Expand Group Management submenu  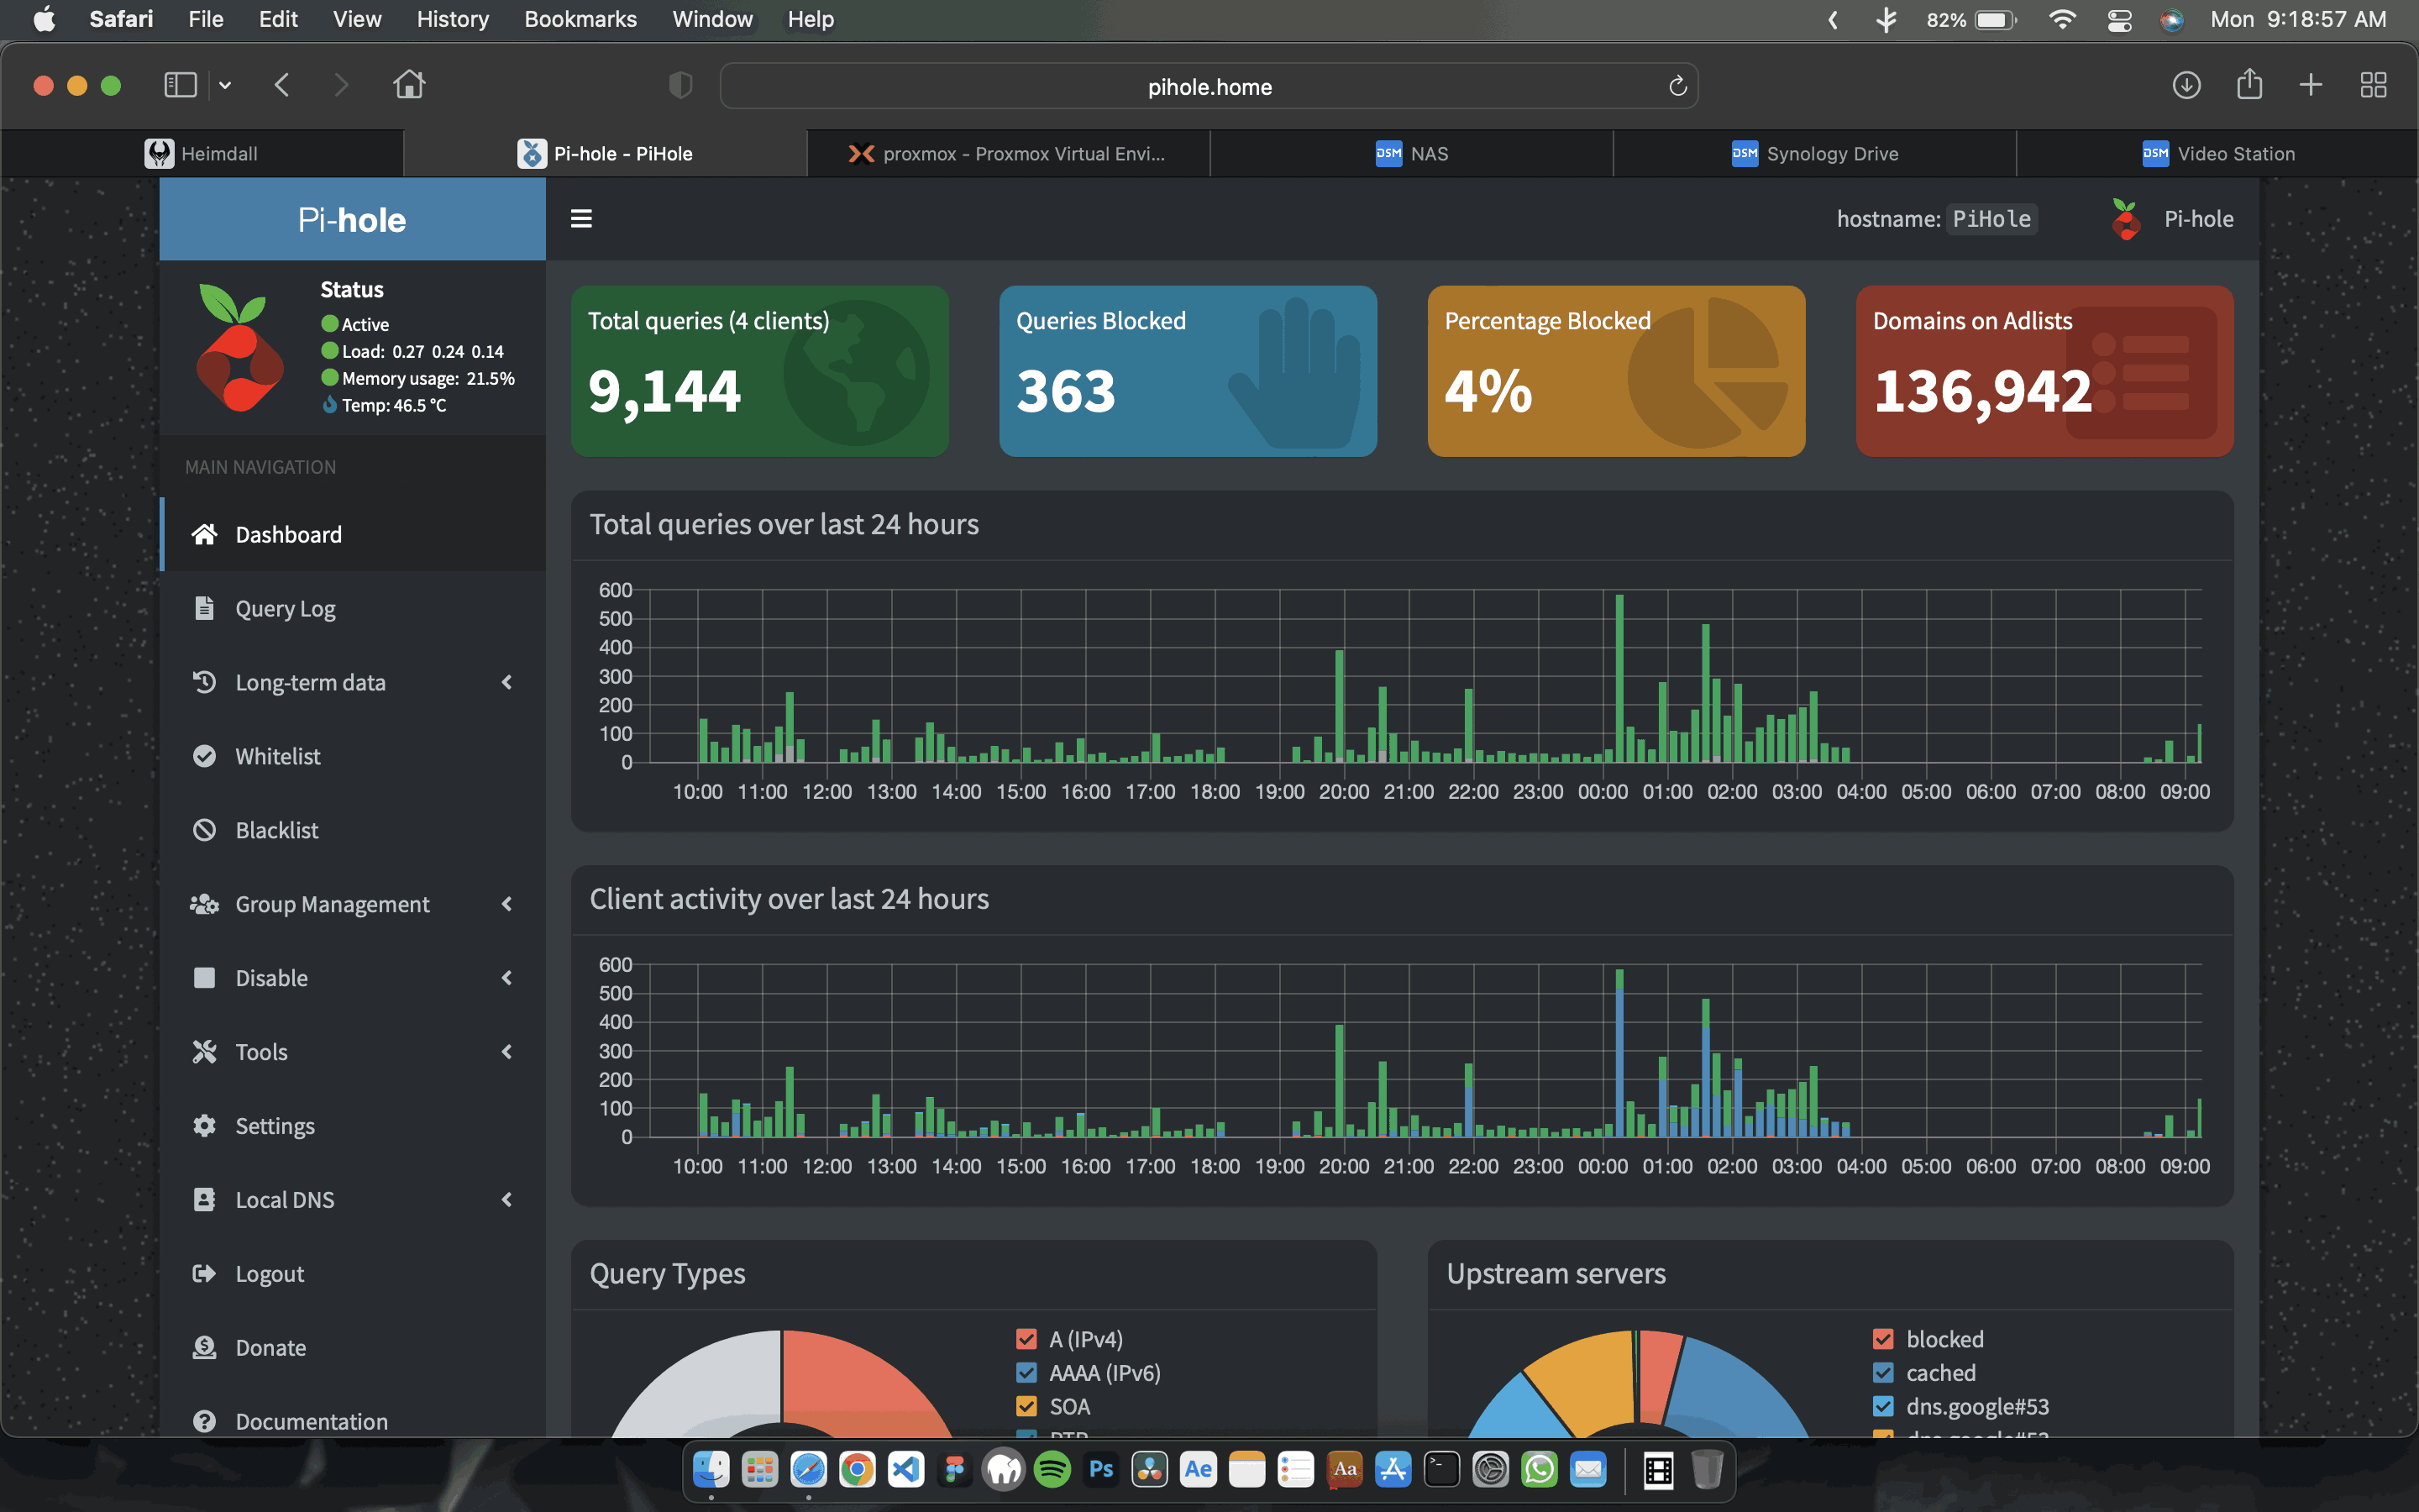353,904
